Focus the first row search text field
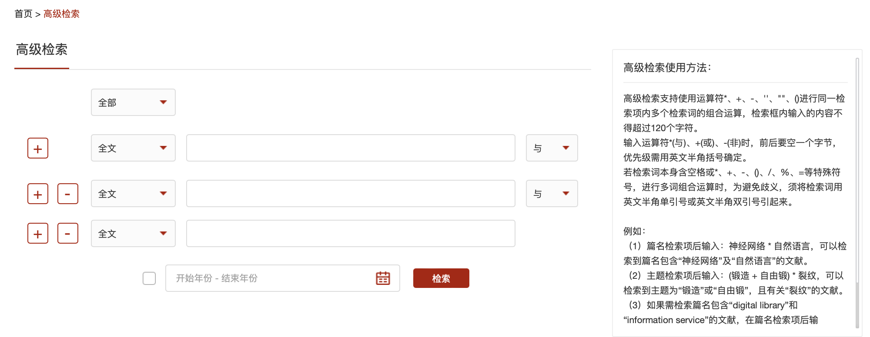The height and width of the screenshot is (337, 870). click(x=351, y=148)
